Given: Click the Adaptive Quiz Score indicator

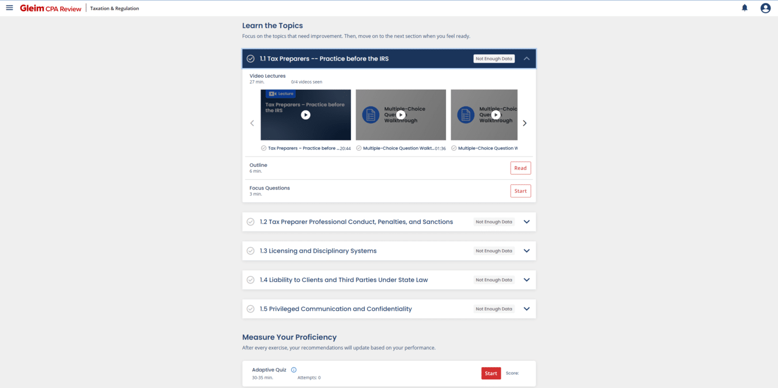Looking at the screenshot, I should 512,373.
